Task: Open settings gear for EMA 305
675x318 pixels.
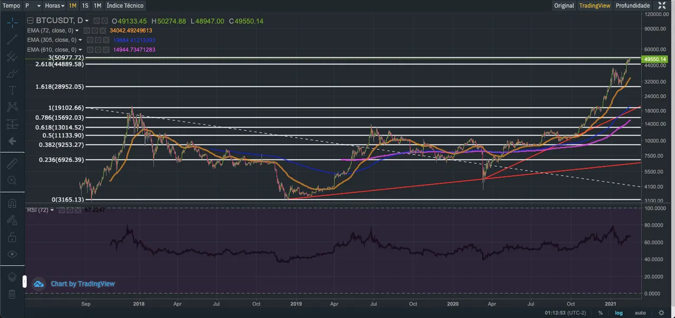Action: 98,40
